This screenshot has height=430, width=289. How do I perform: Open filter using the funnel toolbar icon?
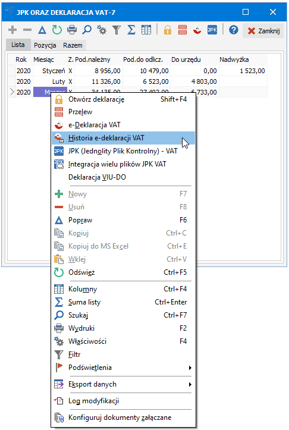tap(117, 30)
